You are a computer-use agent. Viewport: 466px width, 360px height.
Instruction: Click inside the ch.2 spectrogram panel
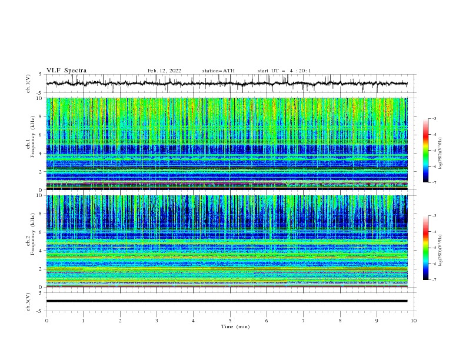point(227,241)
